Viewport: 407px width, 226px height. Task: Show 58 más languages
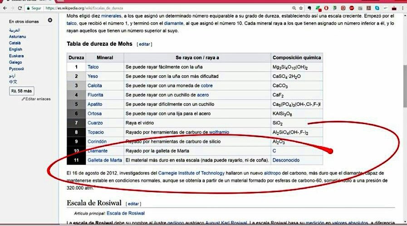click(x=21, y=91)
